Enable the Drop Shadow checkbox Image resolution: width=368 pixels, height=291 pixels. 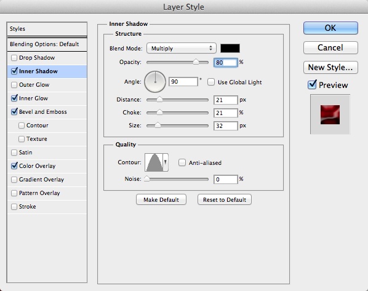[x=14, y=58]
